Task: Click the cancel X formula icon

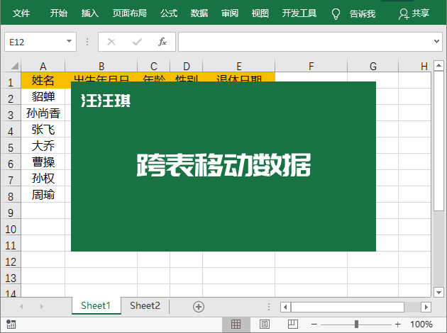Action: pos(111,42)
